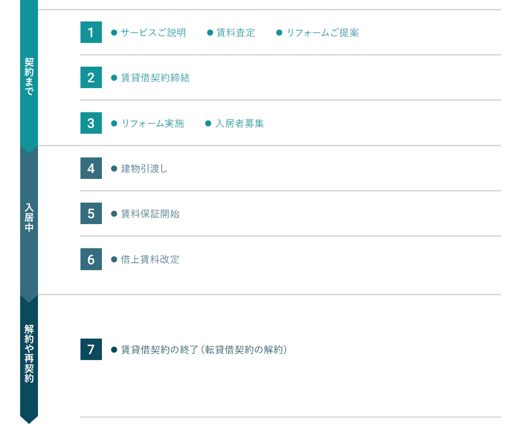Viewport: 523px width, 424px height.
Task: Click the リフォーム実施 item
Action: pyautogui.click(x=152, y=123)
